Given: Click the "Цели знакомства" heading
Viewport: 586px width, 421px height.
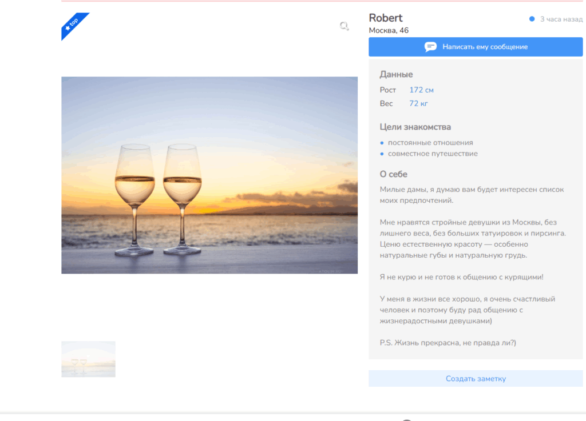Looking at the screenshot, I should 415,127.
